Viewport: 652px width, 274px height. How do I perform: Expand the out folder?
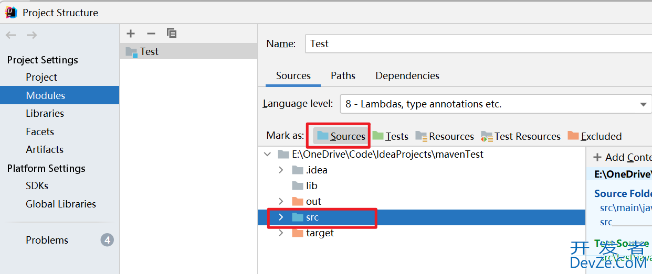(x=281, y=202)
